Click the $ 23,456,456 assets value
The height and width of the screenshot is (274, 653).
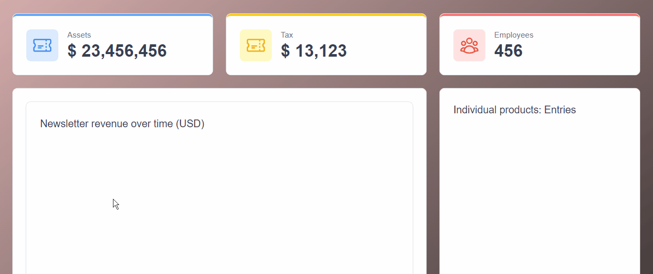[117, 51]
